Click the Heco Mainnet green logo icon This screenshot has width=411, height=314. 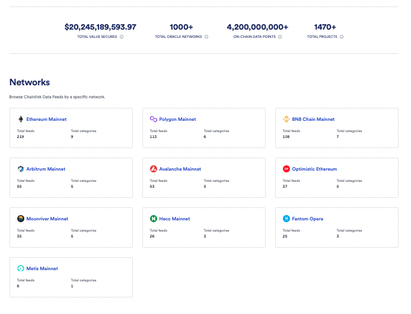click(x=154, y=219)
